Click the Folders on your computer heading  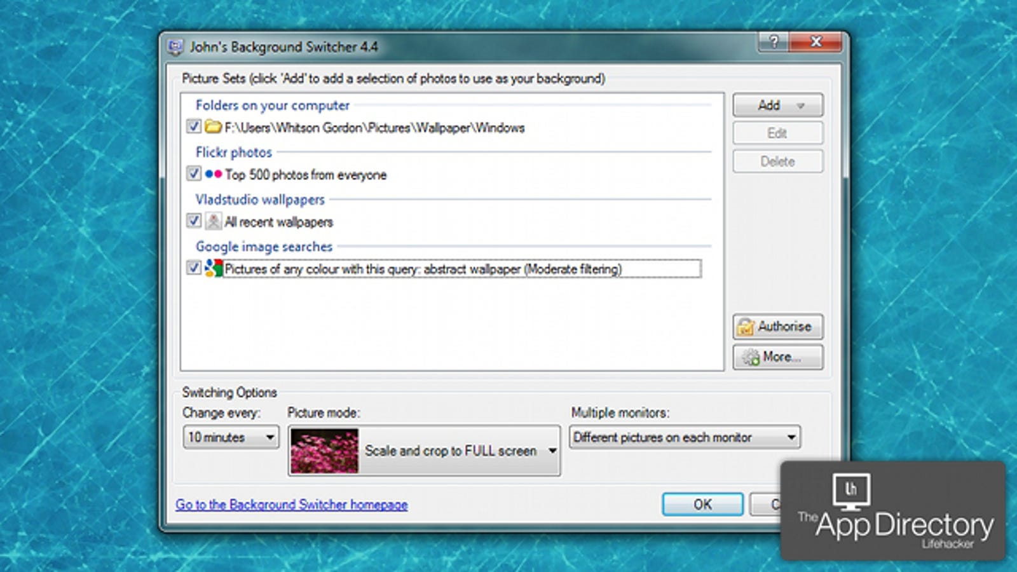pyautogui.click(x=273, y=105)
